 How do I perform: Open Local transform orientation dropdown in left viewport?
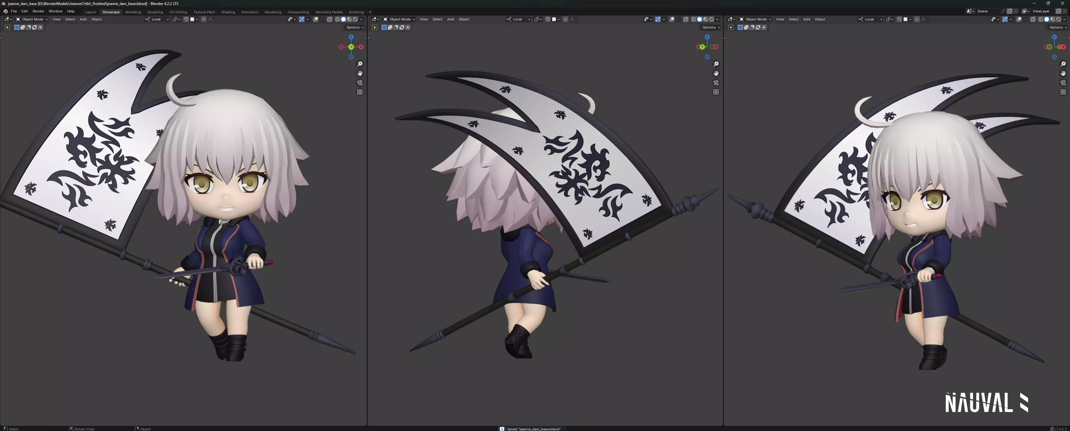[156, 20]
